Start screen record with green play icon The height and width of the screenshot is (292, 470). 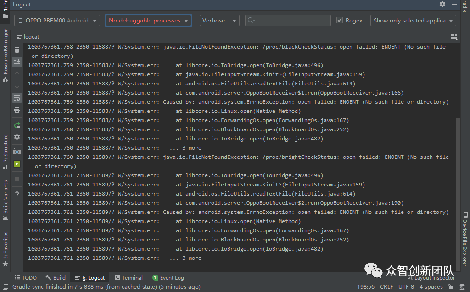[17, 164]
